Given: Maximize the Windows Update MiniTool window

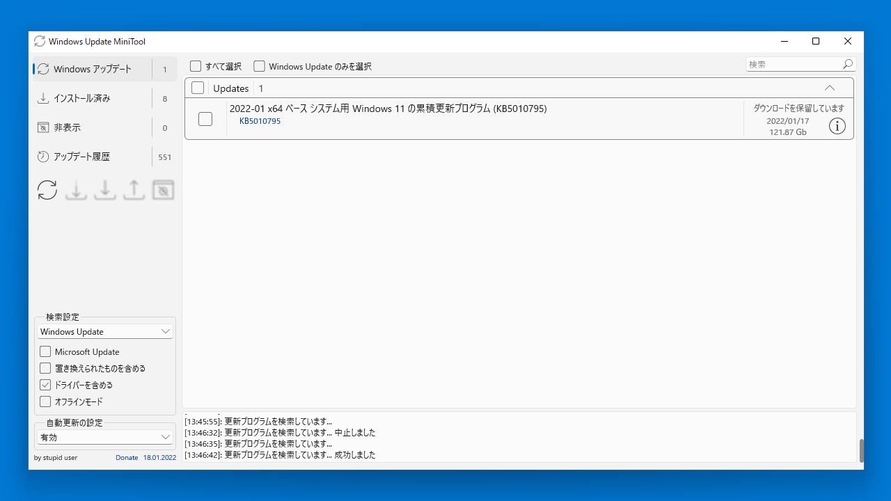Looking at the screenshot, I should 816,41.
